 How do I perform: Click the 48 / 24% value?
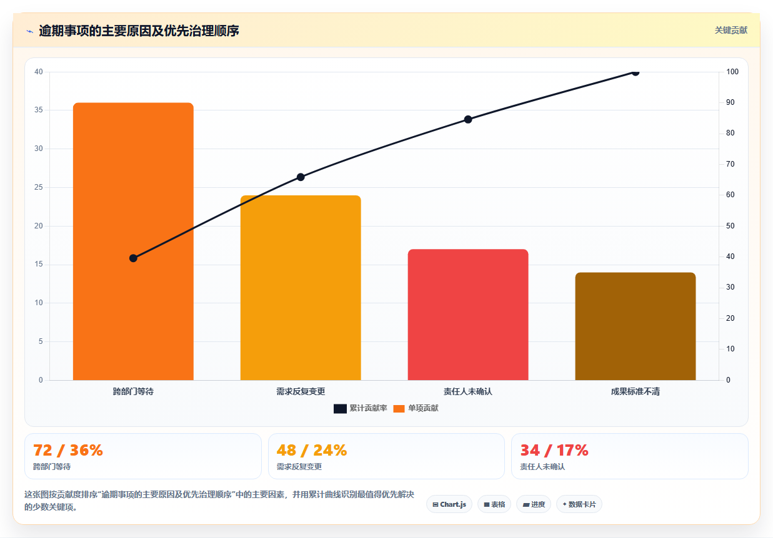(x=312, y=450)
